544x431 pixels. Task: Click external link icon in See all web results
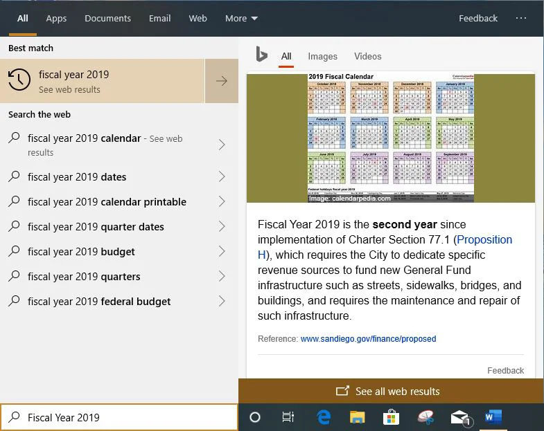point(342,391)
